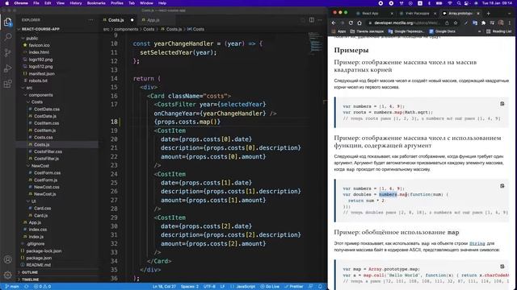This screenshot has width=517, height=290.
Task: Copy the doubles code example
Action: [502, 186]
